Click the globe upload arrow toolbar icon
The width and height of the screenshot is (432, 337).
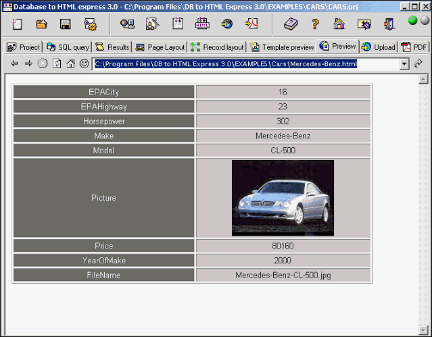click(226, 24)
